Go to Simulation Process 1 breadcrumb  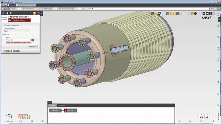pos(30,9)
